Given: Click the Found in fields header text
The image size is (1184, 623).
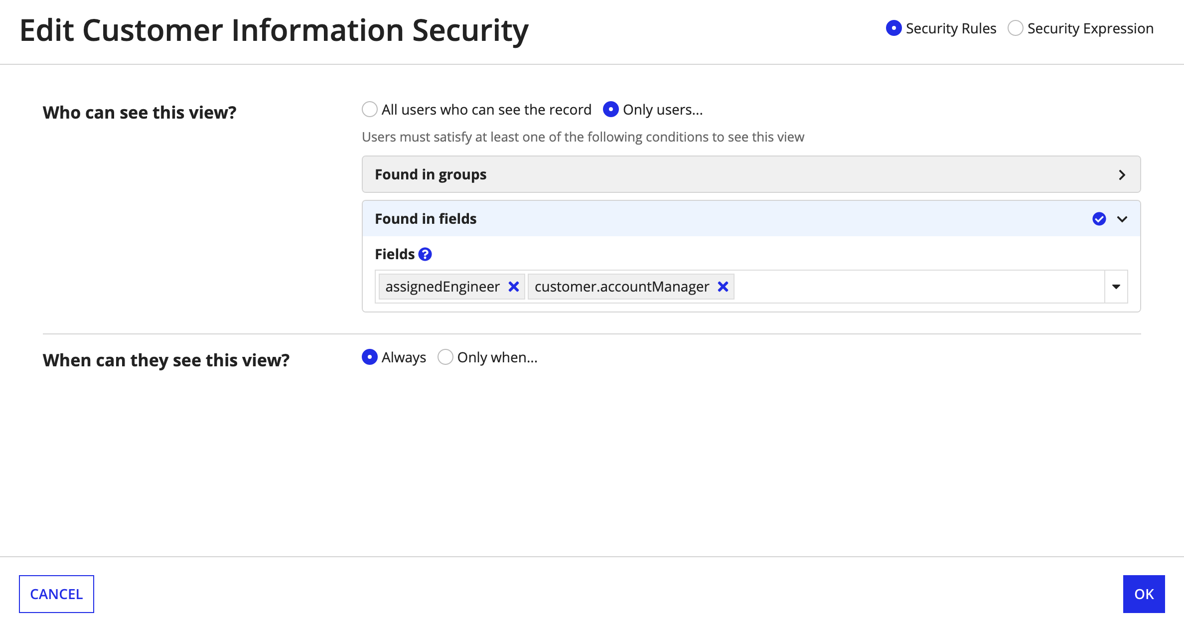Looking at the screenshot, I should click(x=426, y=219).
